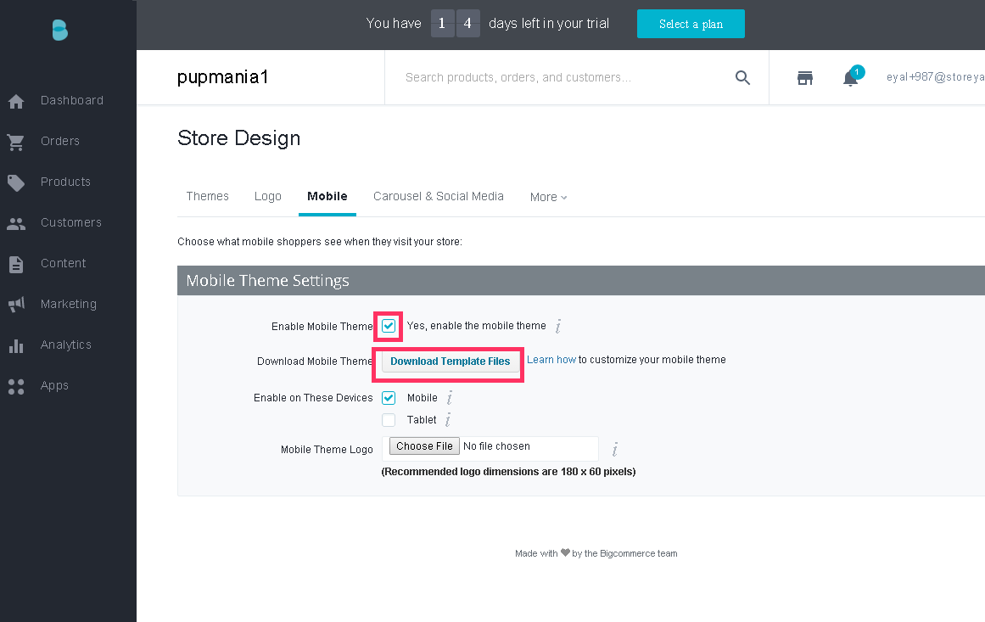Open Products via the tag icon
Image resolution: width=985 pixels, height=622 pixels.
coord(16,182)
